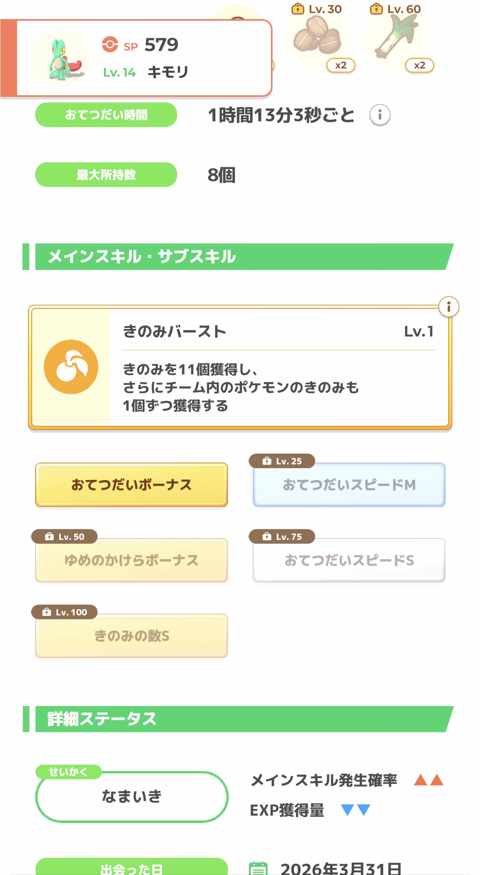Tap the きのみバースト main skill title
Screen dimensions: 480x875
coord(175,332)
